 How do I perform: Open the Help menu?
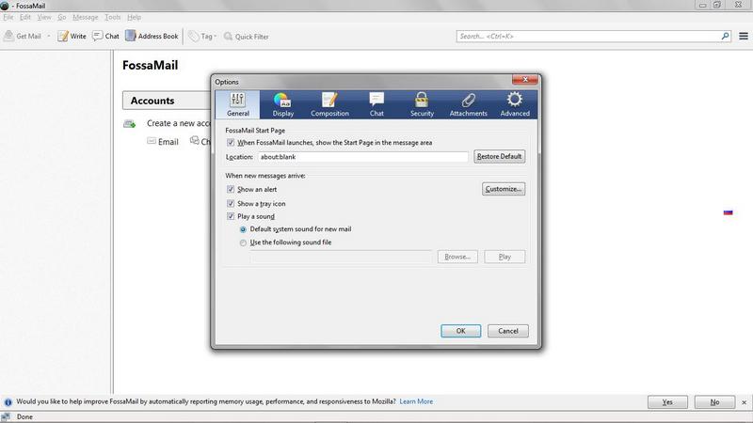point(134,17)
